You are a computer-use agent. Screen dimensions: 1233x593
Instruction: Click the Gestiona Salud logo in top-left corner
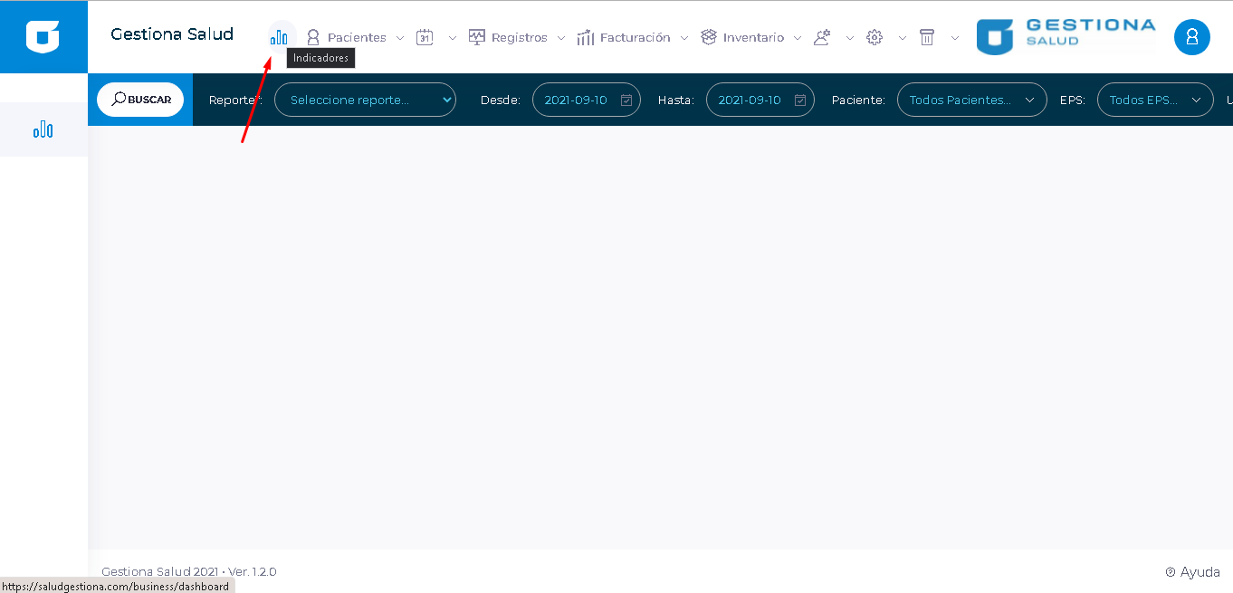coord(43,37)
